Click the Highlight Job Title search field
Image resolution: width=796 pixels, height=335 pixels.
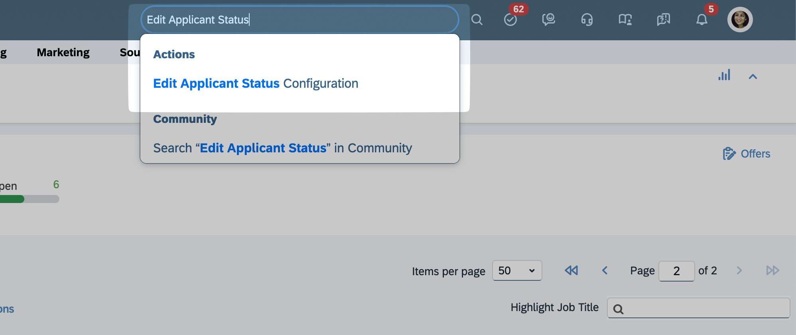[x=699, y=308]
